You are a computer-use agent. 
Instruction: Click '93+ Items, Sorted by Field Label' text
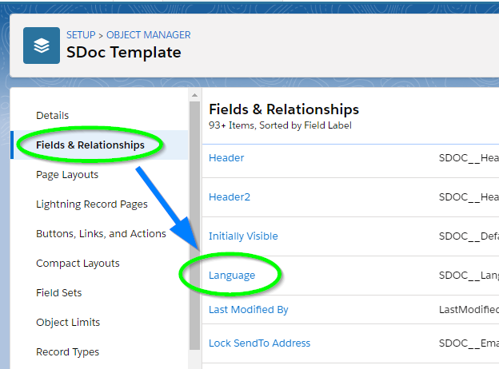tap(280, 125)
